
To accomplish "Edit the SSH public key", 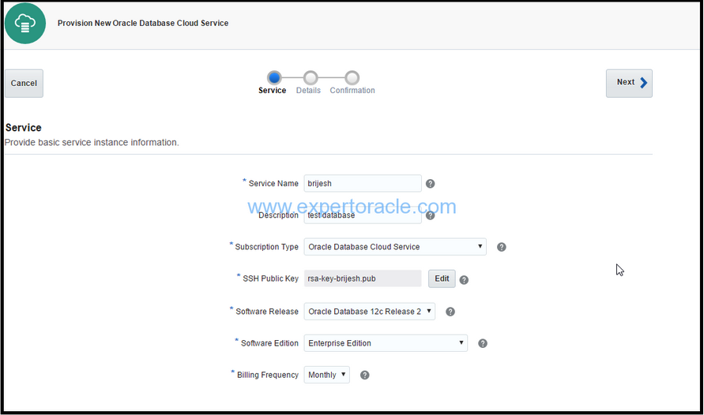I will (x=442, y=279).
